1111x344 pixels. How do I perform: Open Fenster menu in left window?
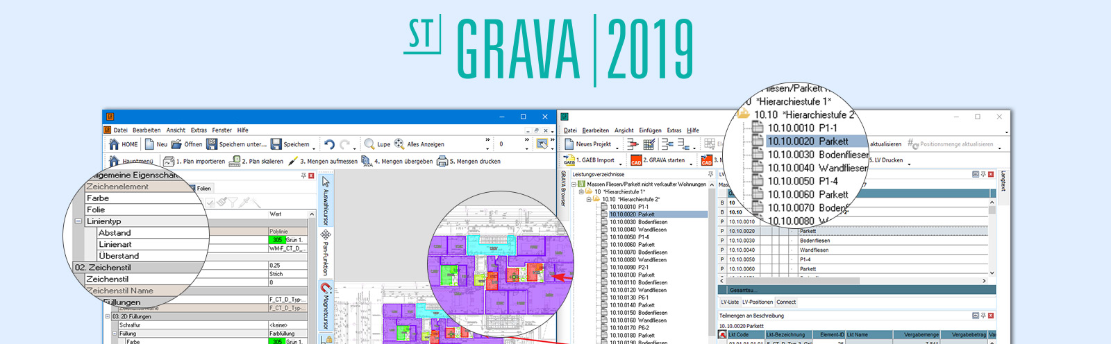click(222, 130)
